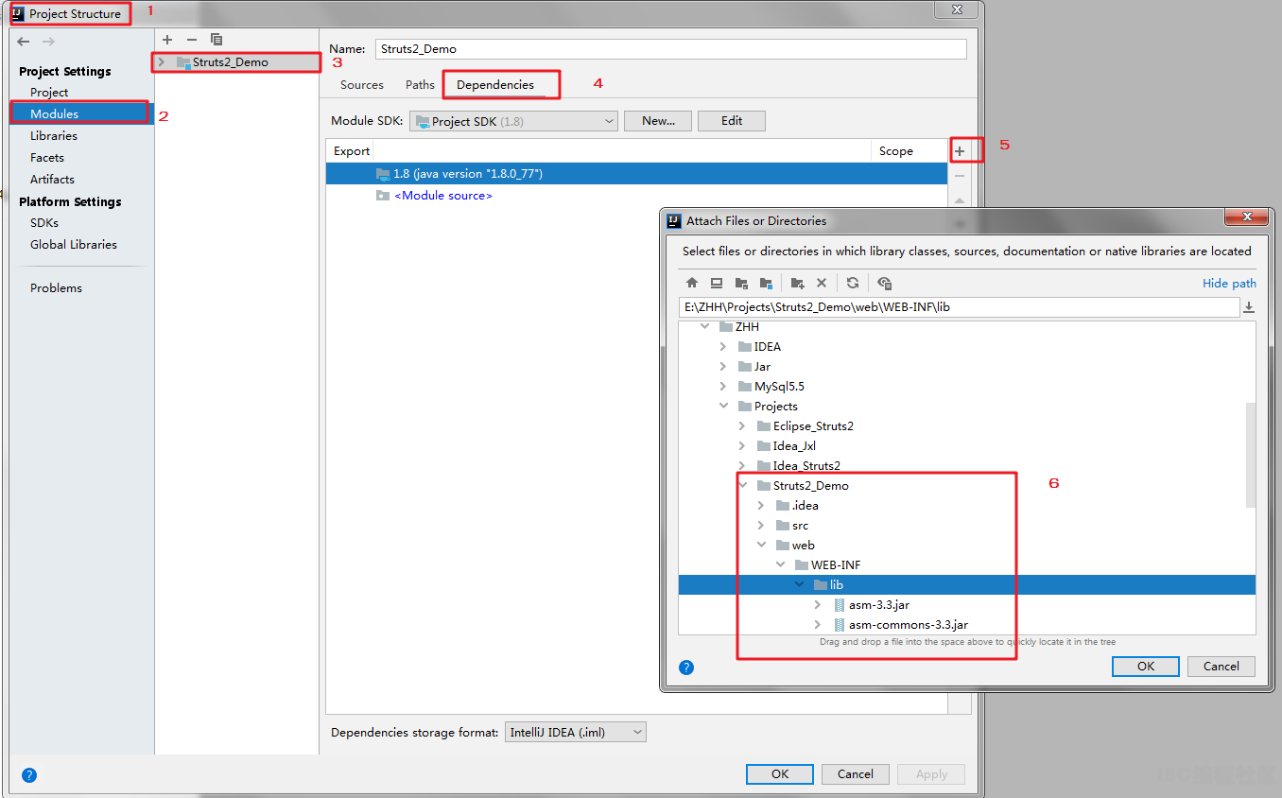The image size is (1282, 798).
Task: Jump to project directory icon
Action: (x=741, y=283)
